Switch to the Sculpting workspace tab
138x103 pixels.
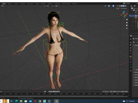tap(16, 4)
